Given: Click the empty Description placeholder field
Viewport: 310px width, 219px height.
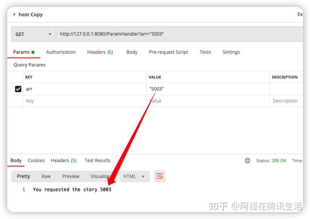Looking at the screenshot, I should coord(286,101).
